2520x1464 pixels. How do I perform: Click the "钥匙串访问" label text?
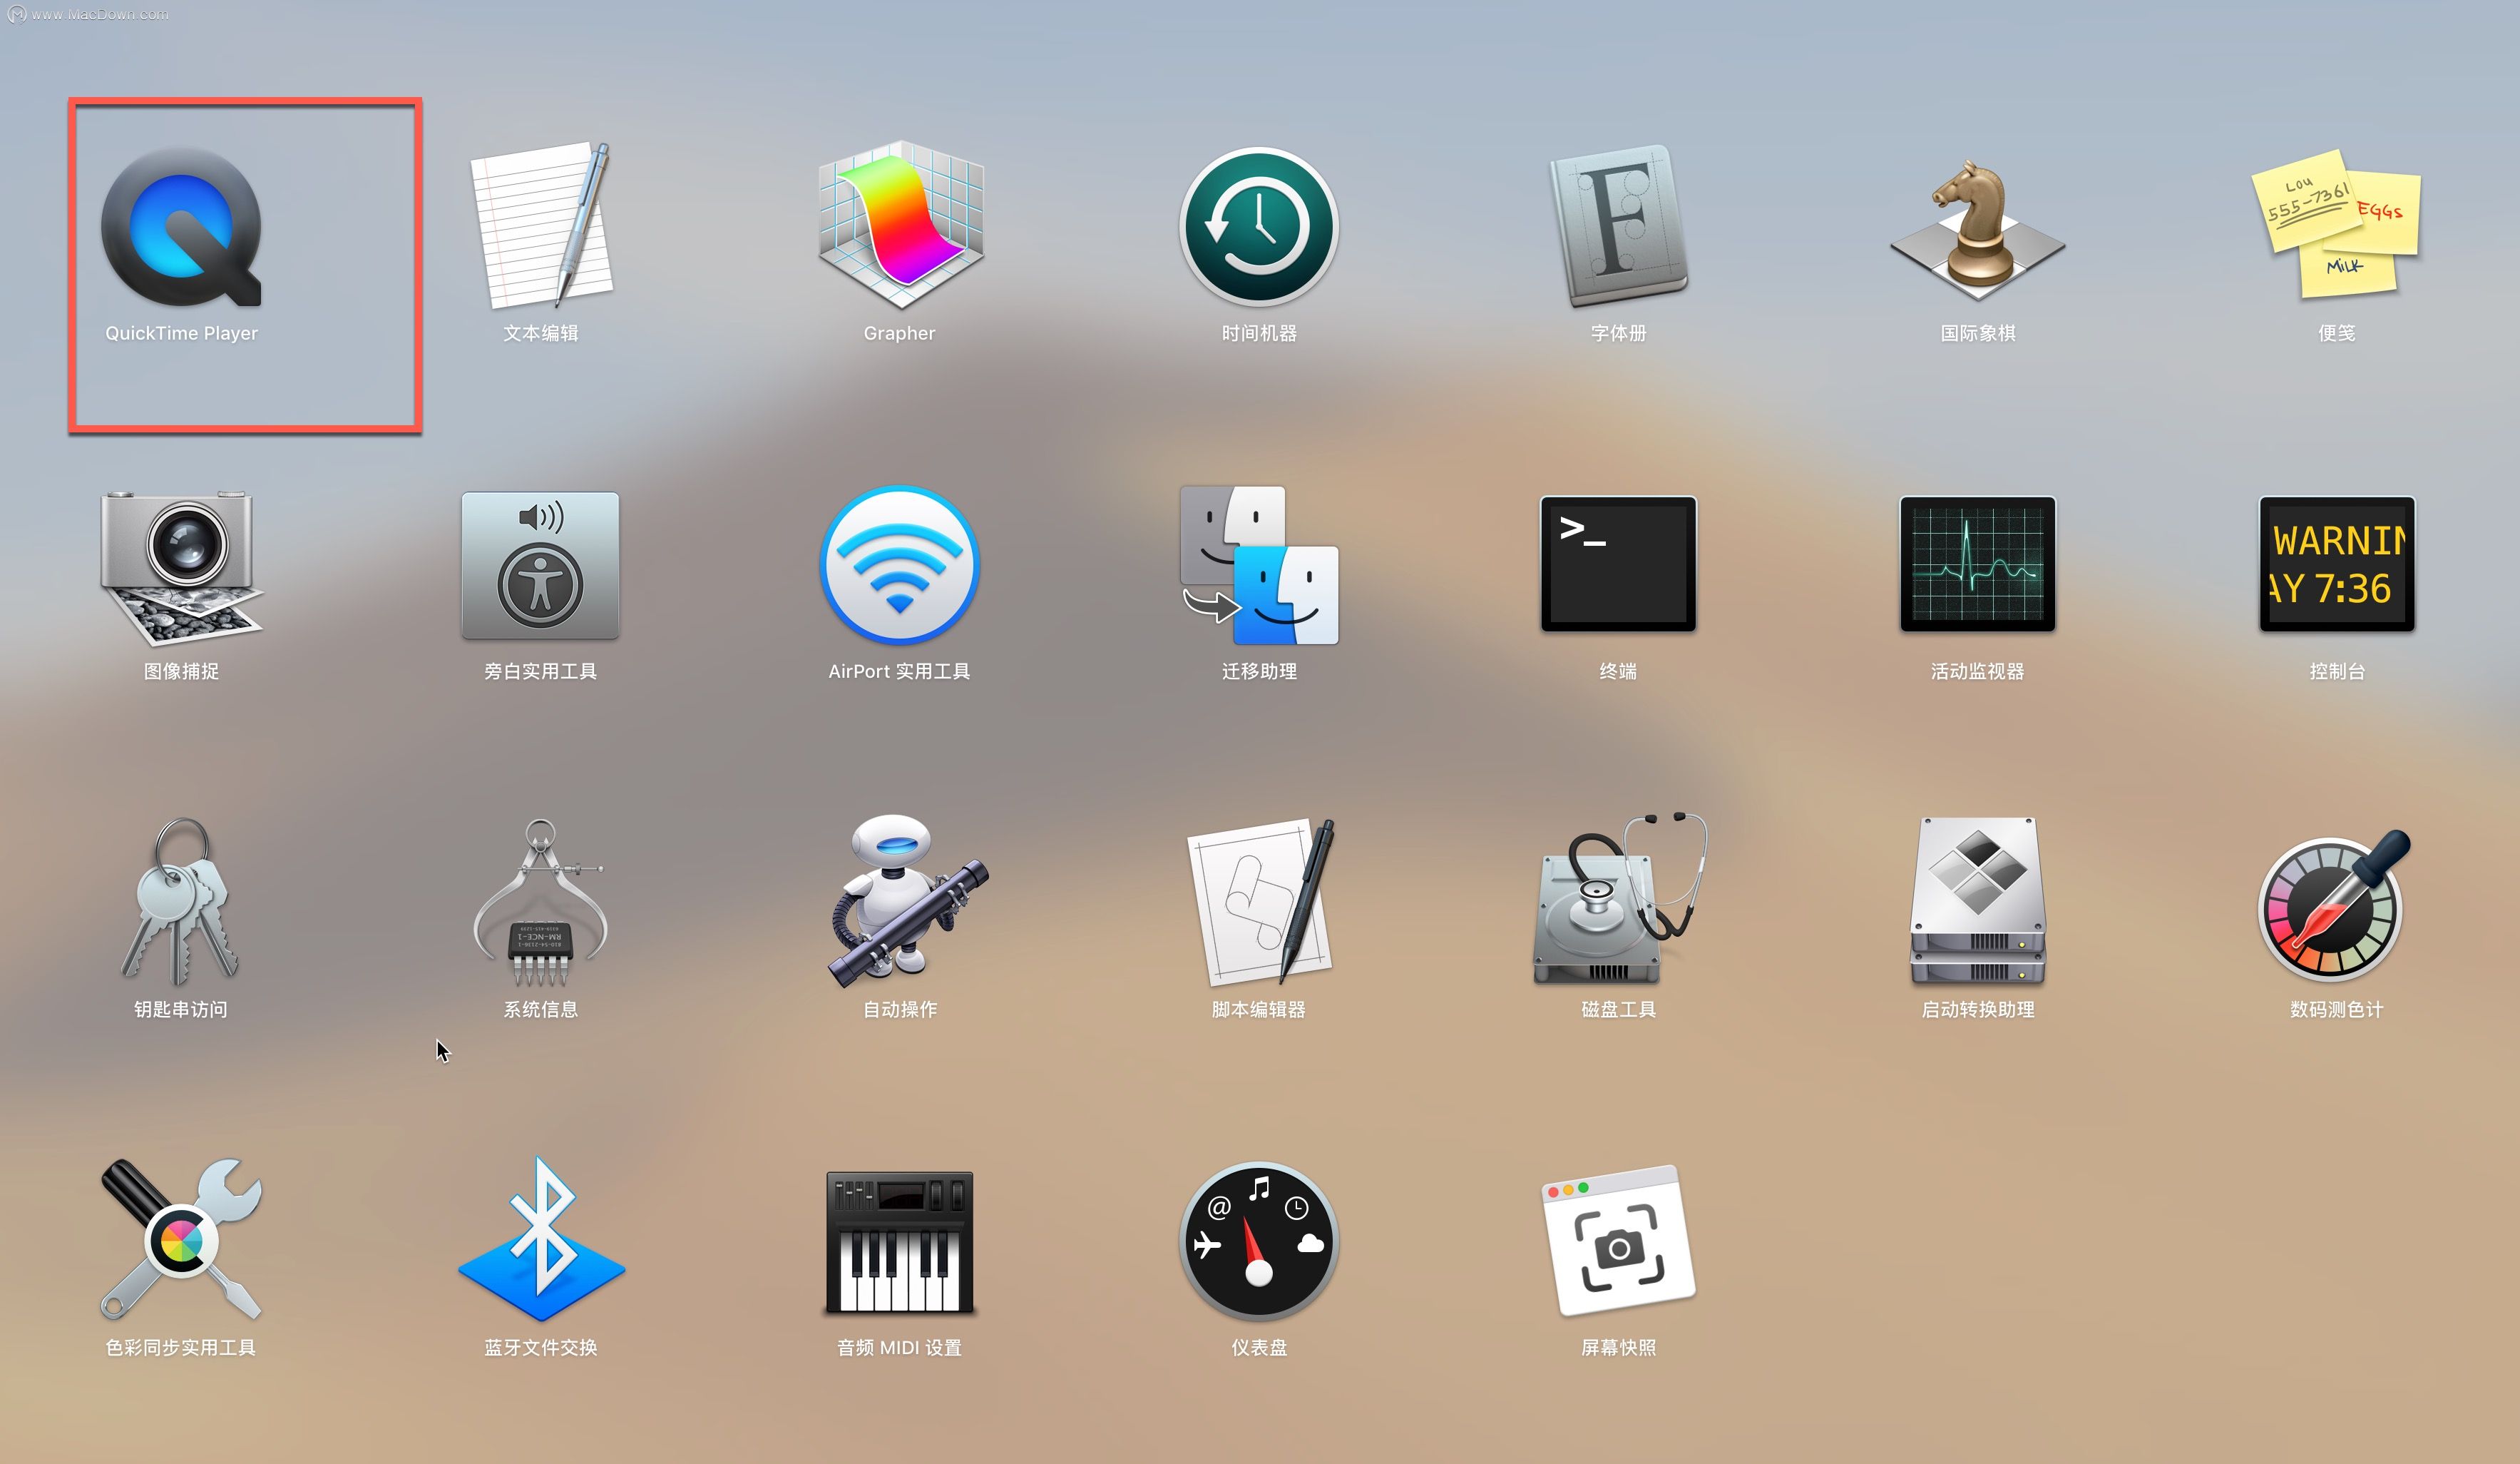181,1010
